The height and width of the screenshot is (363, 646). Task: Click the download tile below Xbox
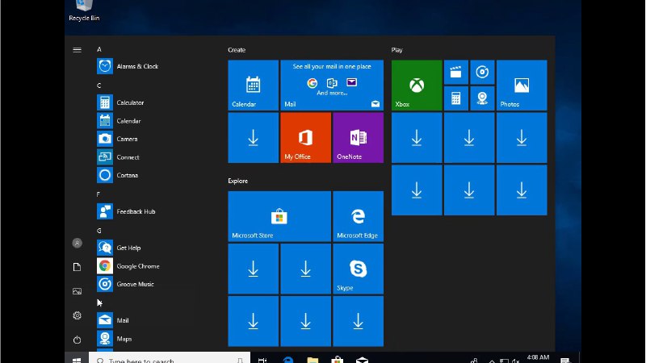[x=417, y=137]
